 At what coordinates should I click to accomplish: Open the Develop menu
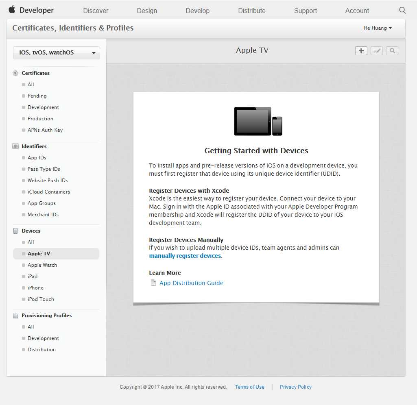pos(198,11)
